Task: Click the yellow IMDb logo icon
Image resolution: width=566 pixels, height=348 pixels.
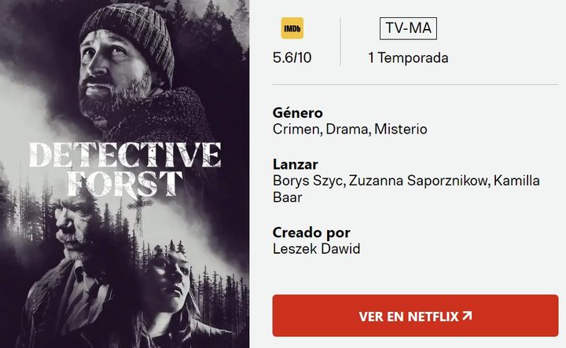Action: point(292,28)
